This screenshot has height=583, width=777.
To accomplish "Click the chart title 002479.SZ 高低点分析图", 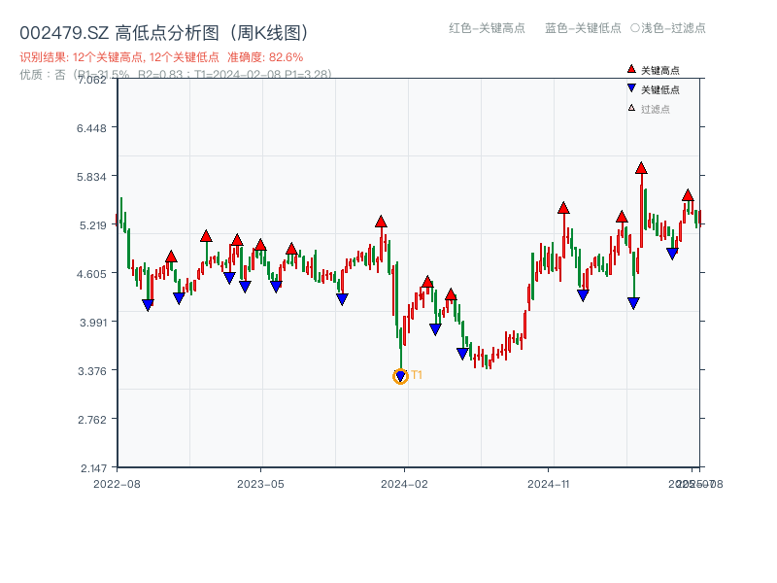I will click(x=164, y=33).
